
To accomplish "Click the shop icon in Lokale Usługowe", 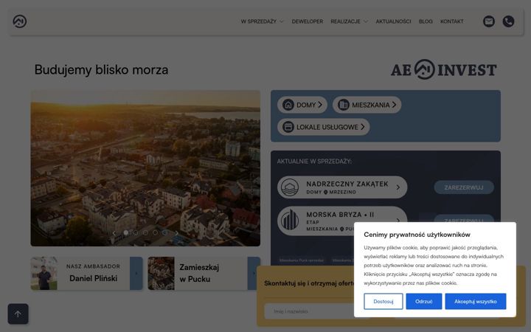I will pos(288,127).
